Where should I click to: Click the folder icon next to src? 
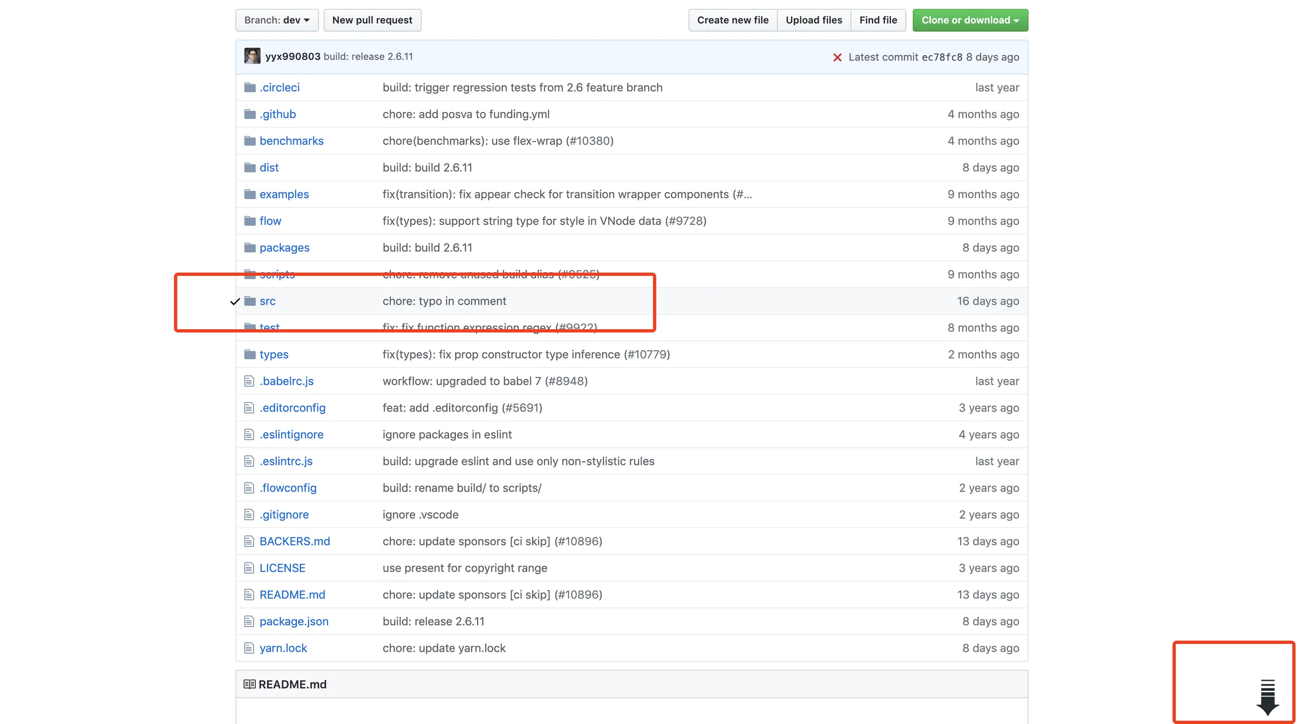250,301
